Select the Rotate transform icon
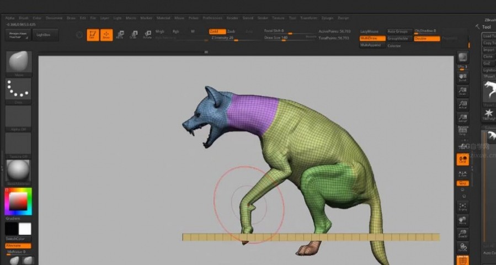The height and width of the screenshot is (265, 496). coord(147,35)
